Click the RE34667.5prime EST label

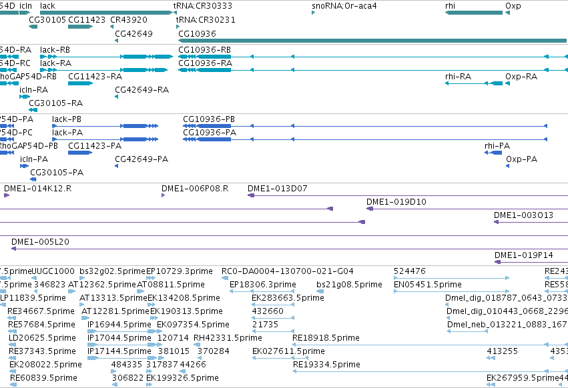pos(41,311)
